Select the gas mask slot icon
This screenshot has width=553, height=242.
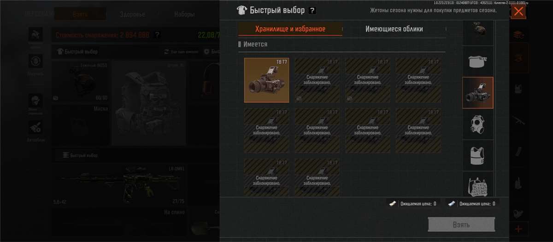pos(478,124)
